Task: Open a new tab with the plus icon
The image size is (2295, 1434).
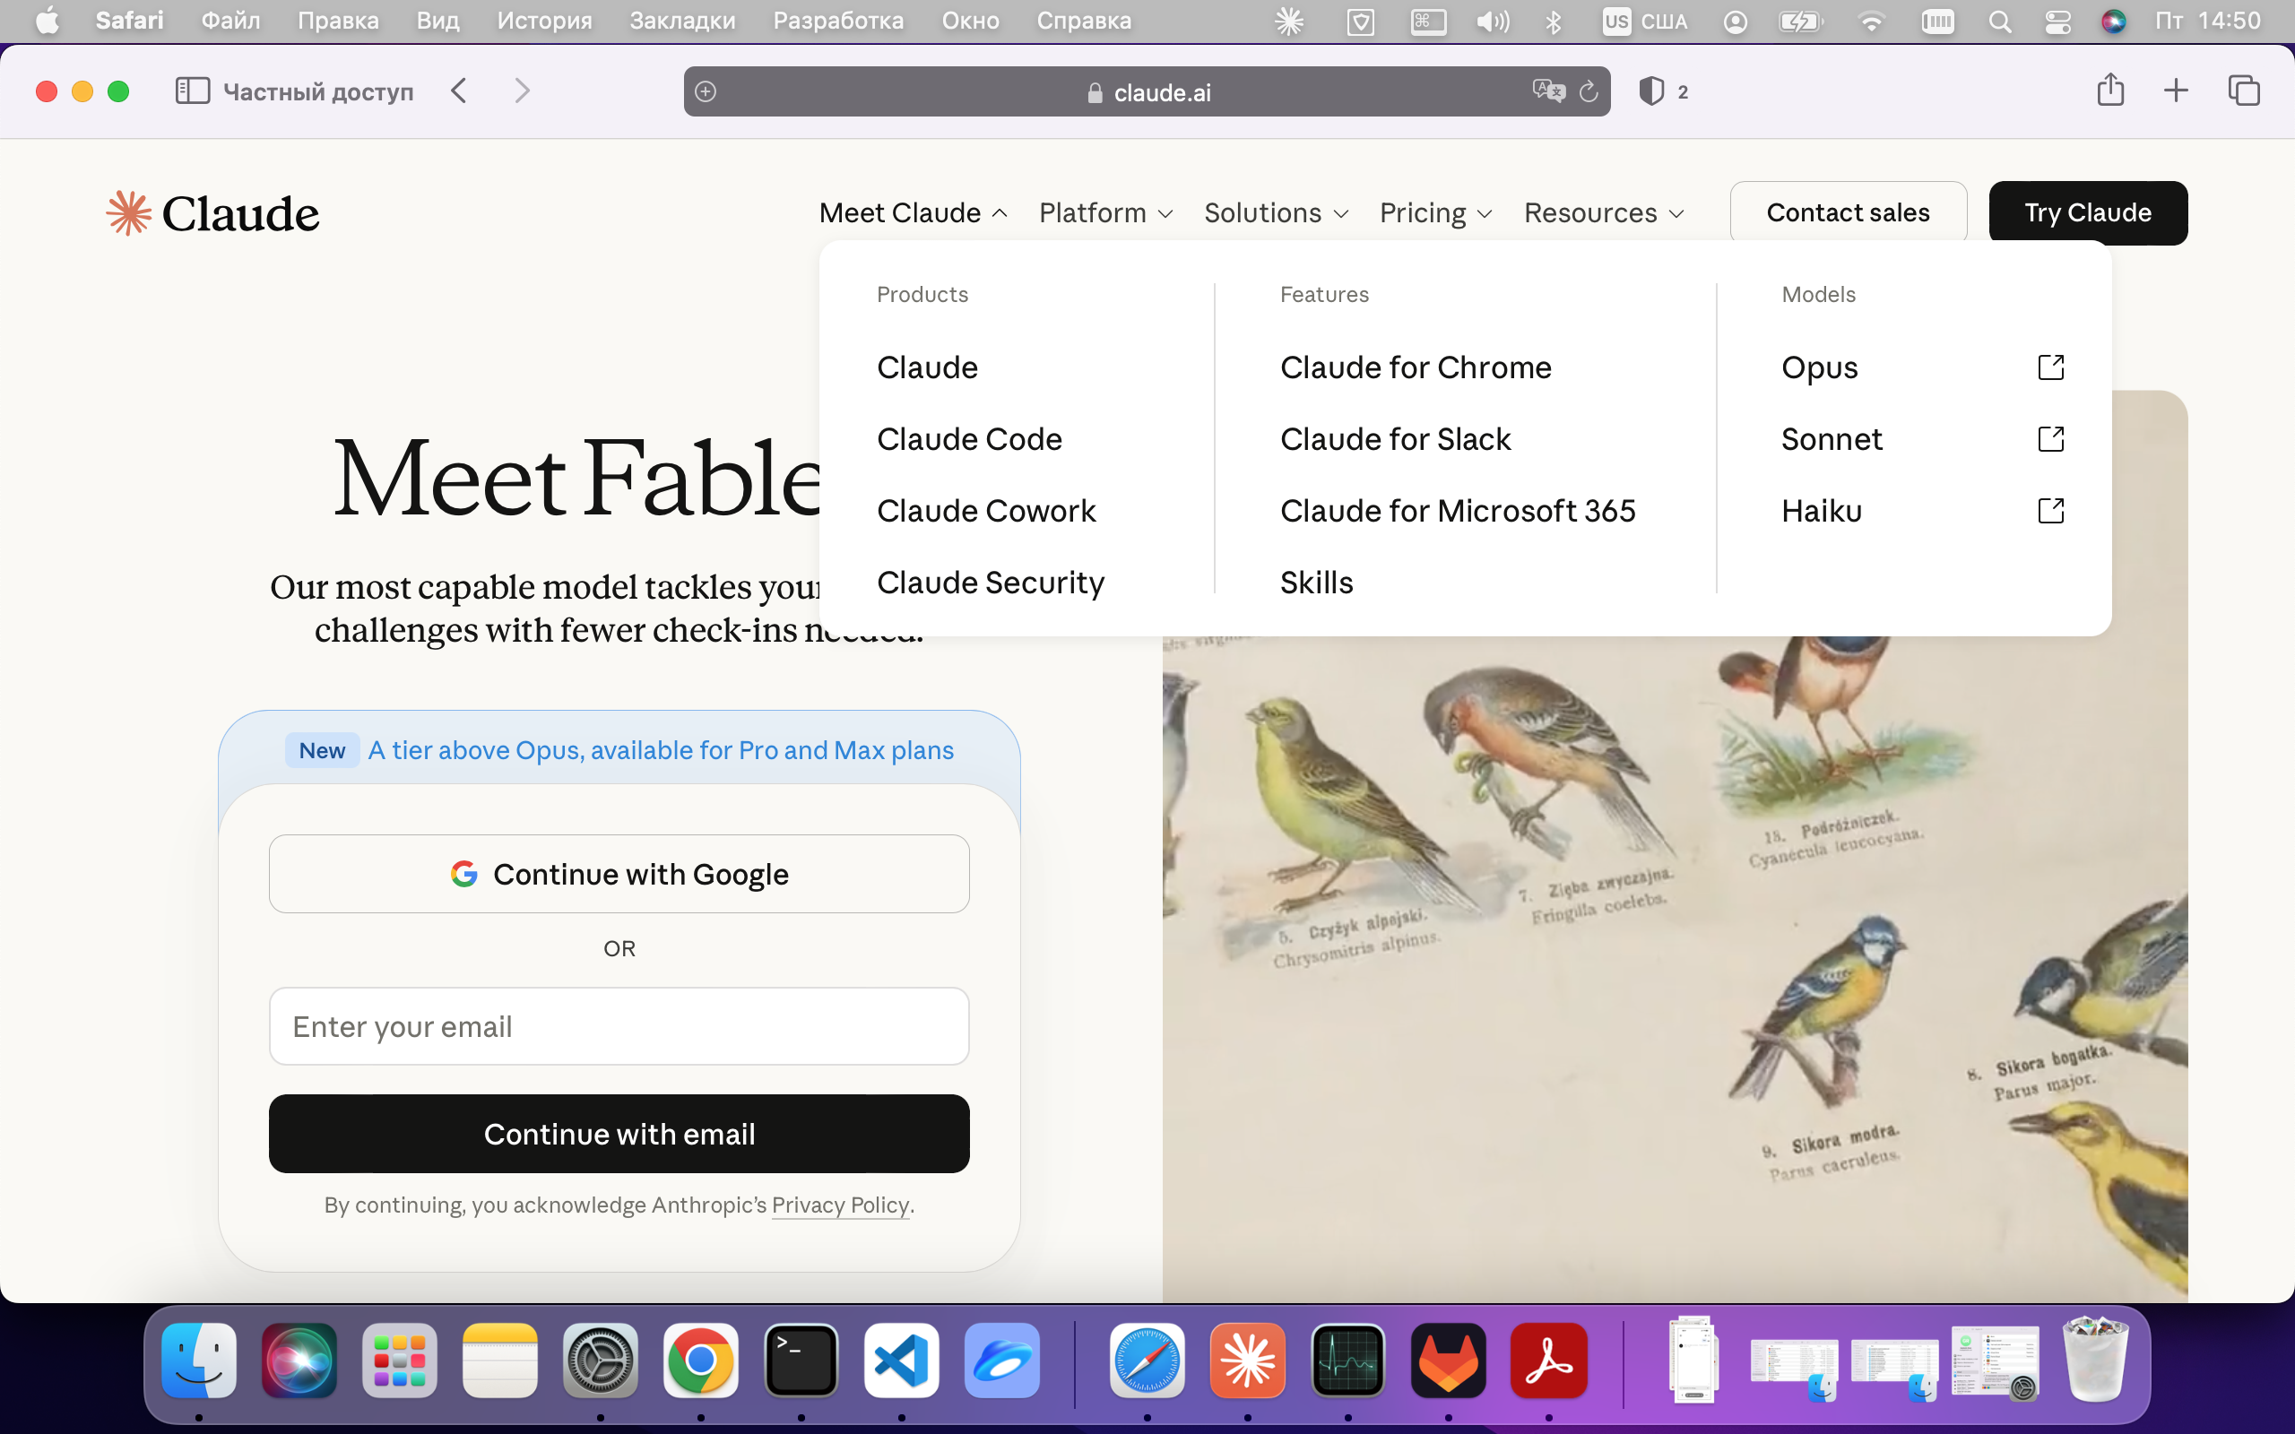Action: click(2177, 91)
